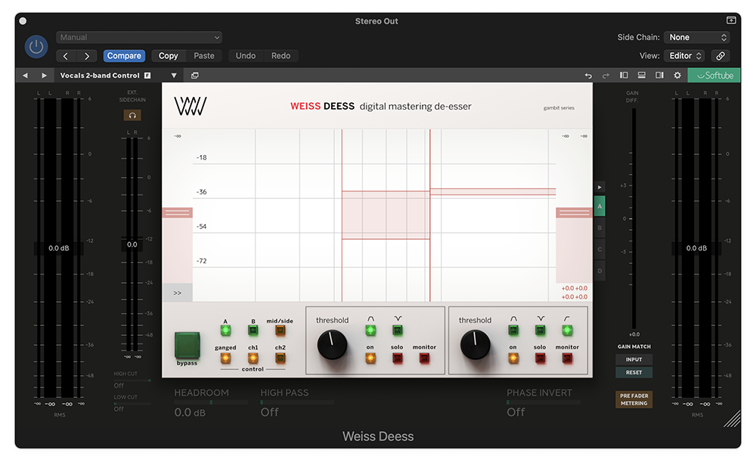Select snapshot tab D
The image size is (756, 466).
click(600, 271)
